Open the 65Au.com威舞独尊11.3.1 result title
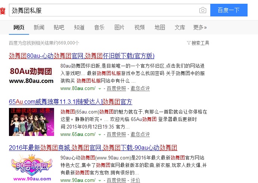The image size is (258, 183). (x=70, y=102)
